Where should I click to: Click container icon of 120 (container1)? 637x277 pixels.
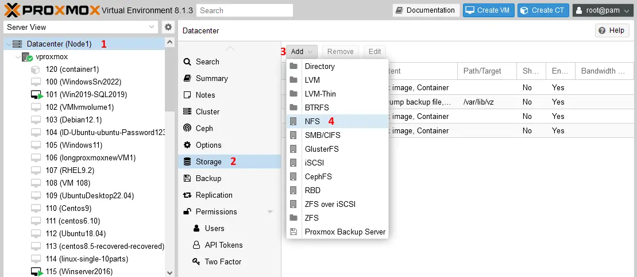[36, 70]
